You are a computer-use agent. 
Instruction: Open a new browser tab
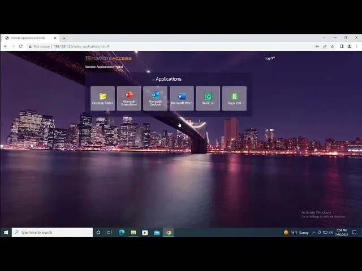tap(64, 38)
